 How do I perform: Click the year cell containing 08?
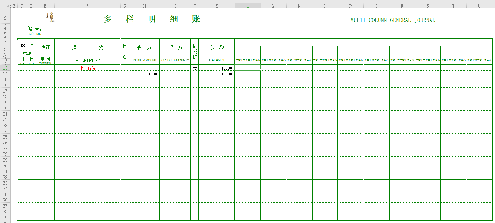(x=22, y=46)
